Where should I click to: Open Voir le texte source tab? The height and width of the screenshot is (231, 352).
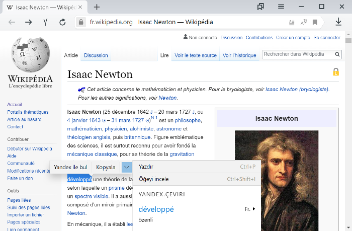[196, 55]
